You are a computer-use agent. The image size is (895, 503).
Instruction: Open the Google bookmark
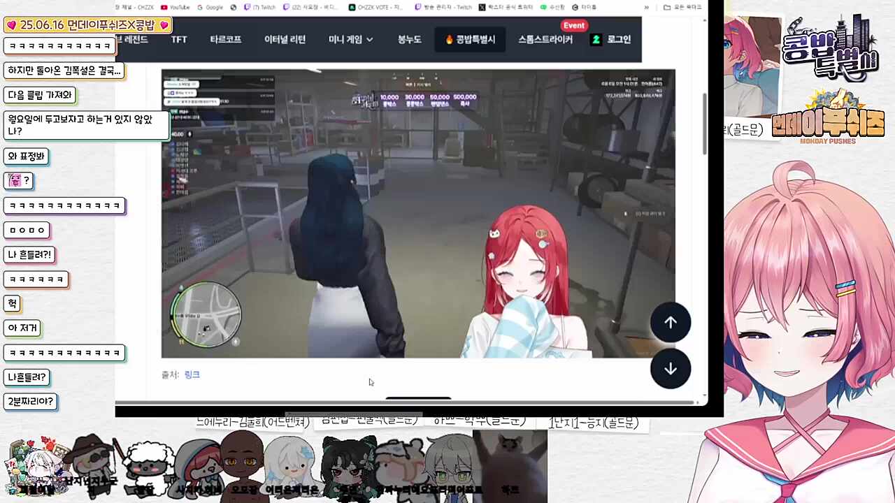tap(210, 7)
